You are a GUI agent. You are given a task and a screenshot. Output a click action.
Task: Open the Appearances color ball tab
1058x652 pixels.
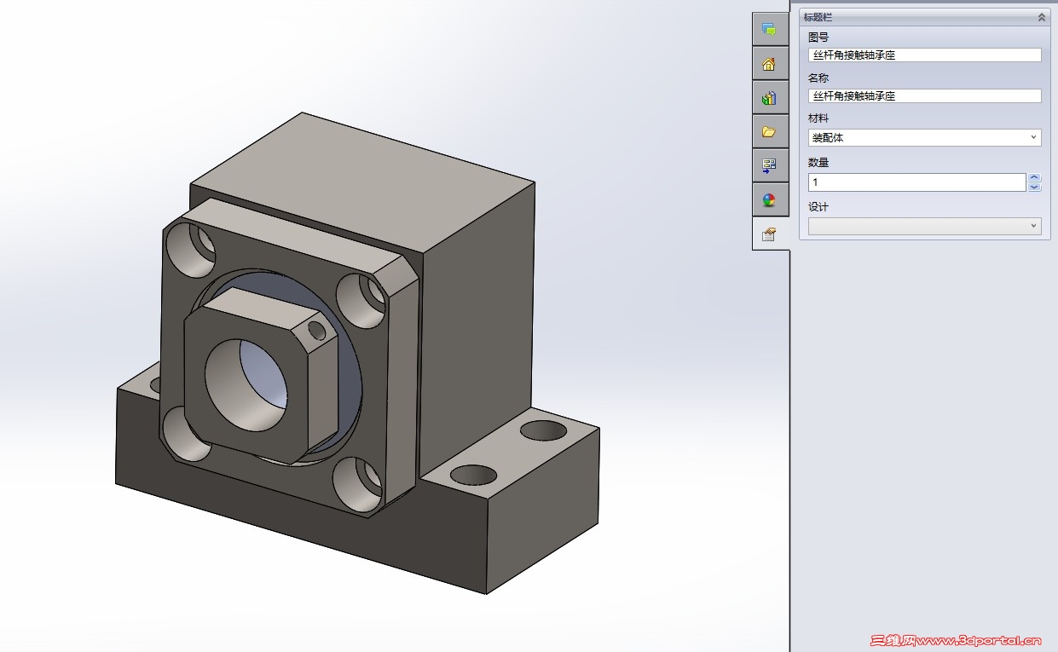click(x=770, y=200)
